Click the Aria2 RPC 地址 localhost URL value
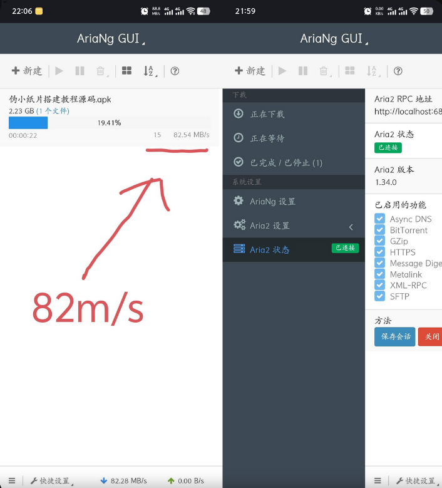This screenshot has height=488, width=442. coord(408,112)
